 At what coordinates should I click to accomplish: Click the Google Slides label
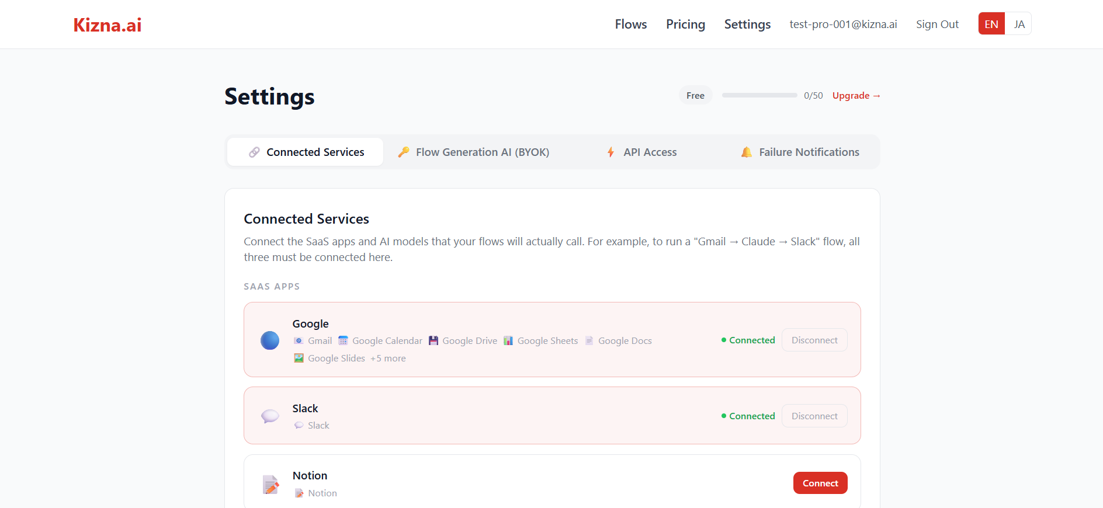[336, 358]
